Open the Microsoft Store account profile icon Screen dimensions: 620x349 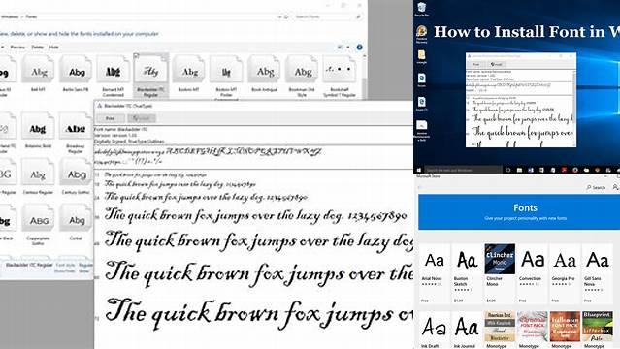616,187
